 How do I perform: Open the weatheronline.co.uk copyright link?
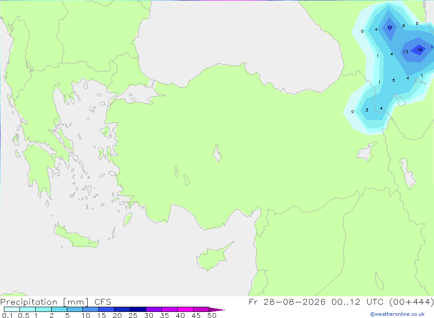pyautogui.click(x=398, y=314)
